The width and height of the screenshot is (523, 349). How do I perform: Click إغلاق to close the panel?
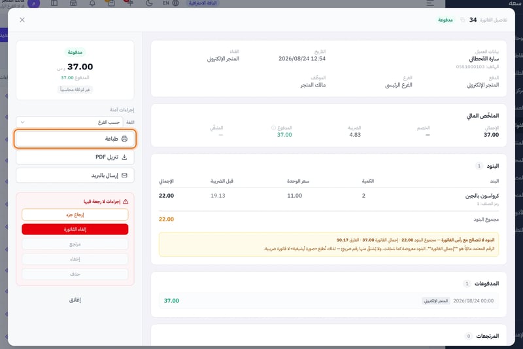click(75, 300)
